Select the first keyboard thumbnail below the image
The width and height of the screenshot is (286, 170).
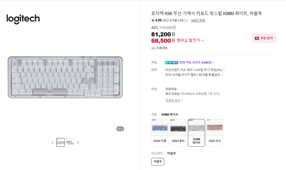60,142
